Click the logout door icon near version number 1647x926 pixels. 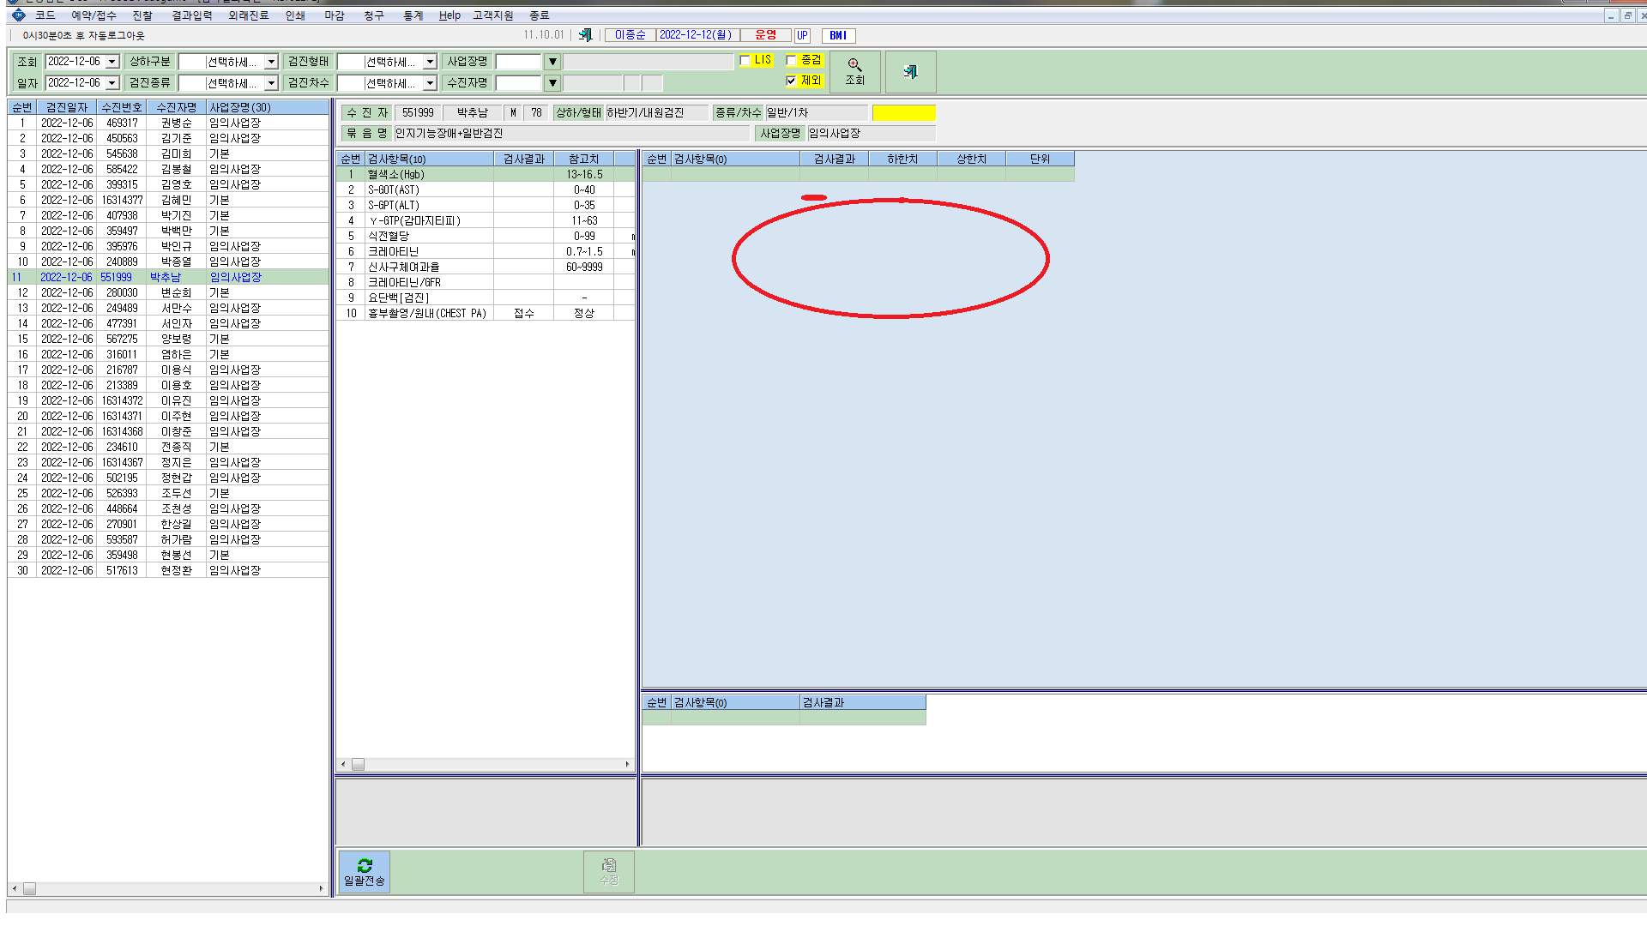pos(585,35)
